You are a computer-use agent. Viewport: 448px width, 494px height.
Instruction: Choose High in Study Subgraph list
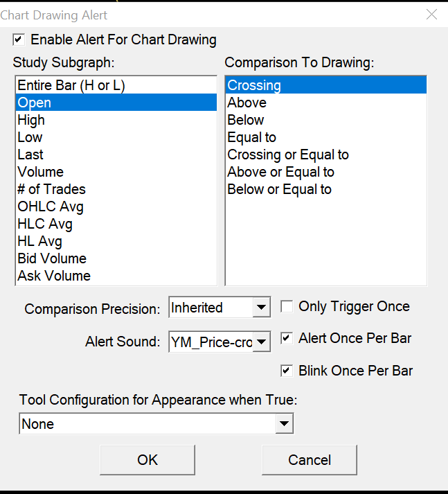31,120
